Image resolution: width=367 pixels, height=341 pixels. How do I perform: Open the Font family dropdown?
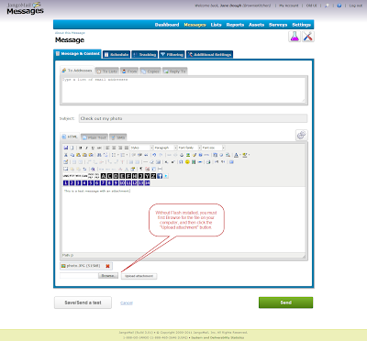(x=189, y=148)
